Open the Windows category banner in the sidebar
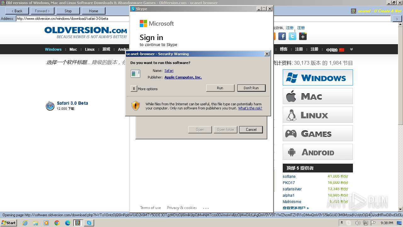The width and height of the screenshot is (403, 227). click(x=318, y=78)
